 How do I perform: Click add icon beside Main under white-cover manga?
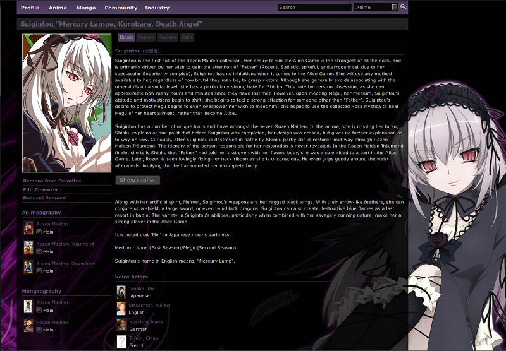(39, 310)
